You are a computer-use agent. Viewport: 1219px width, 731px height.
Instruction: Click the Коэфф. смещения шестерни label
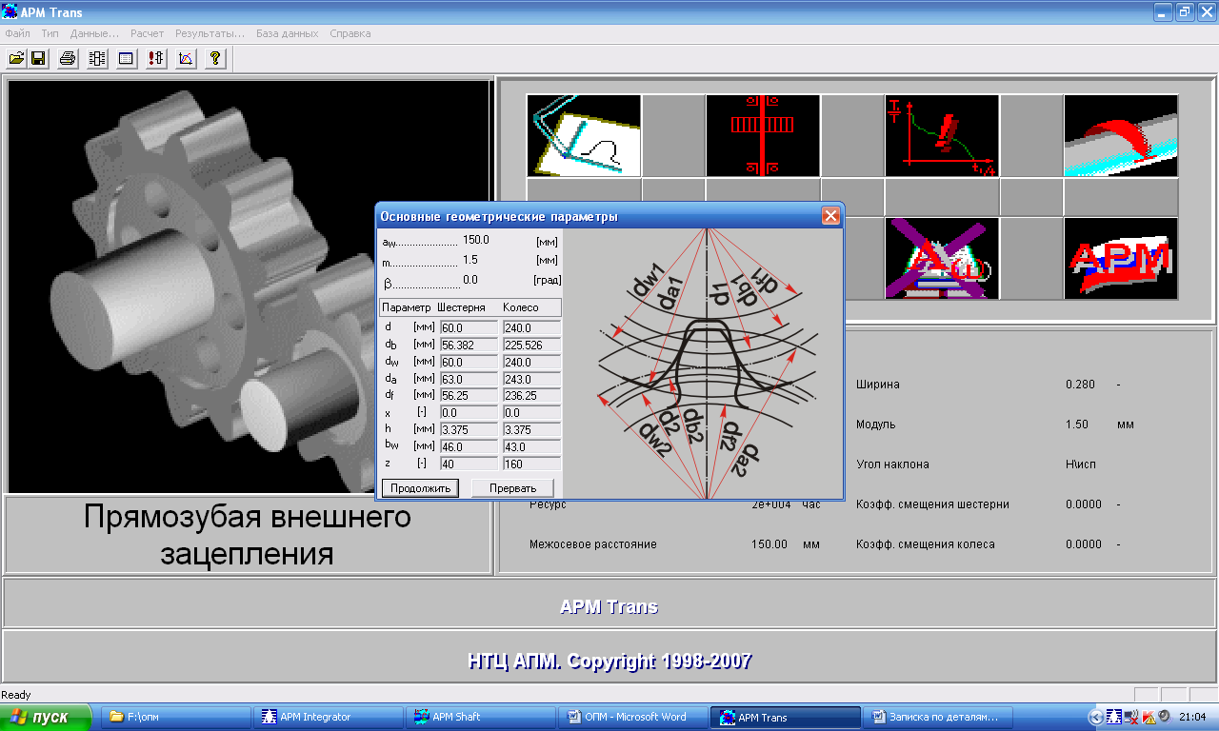tap(932, 504)
